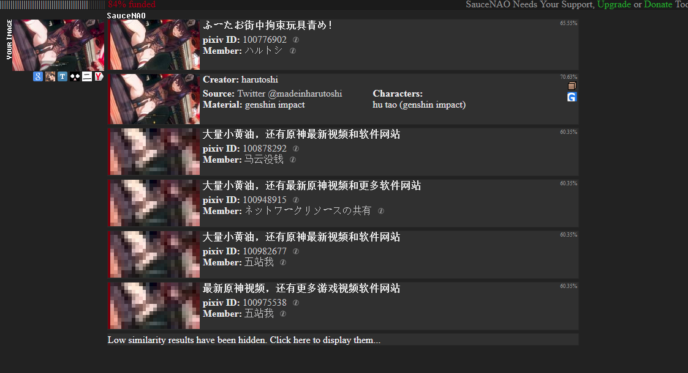Image resolution: width=688 pixels, height=373 pixels.
Task: Click the Yandex search Y icon
Action: [x=99, y=76]
